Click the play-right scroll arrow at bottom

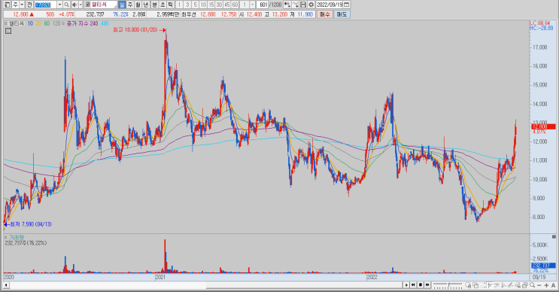[x=406, y=285]
